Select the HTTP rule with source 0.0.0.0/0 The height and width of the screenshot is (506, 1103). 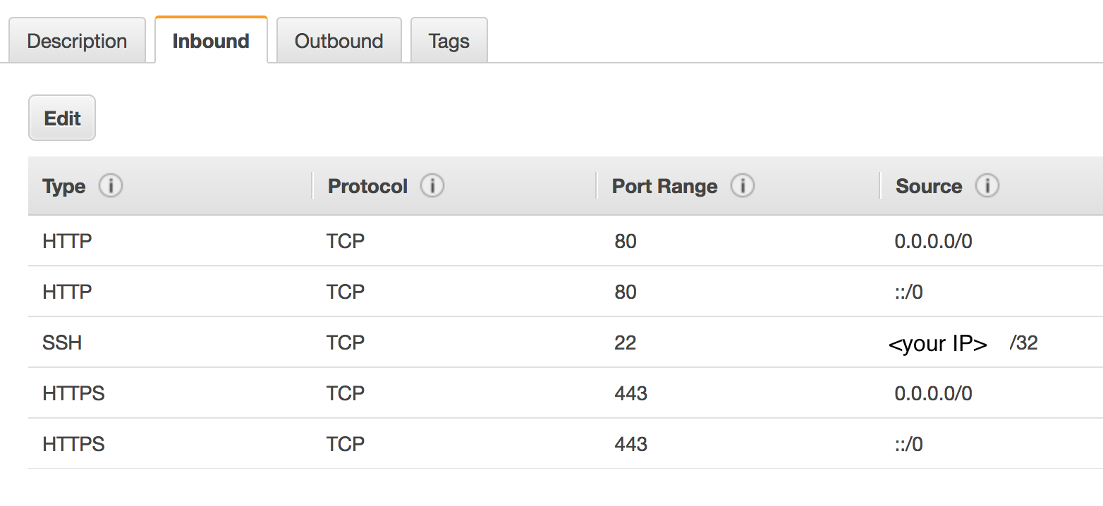pos(566,241)
